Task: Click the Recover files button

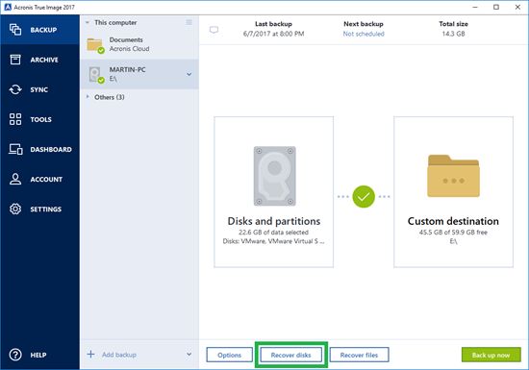Action: coord(359,355)
